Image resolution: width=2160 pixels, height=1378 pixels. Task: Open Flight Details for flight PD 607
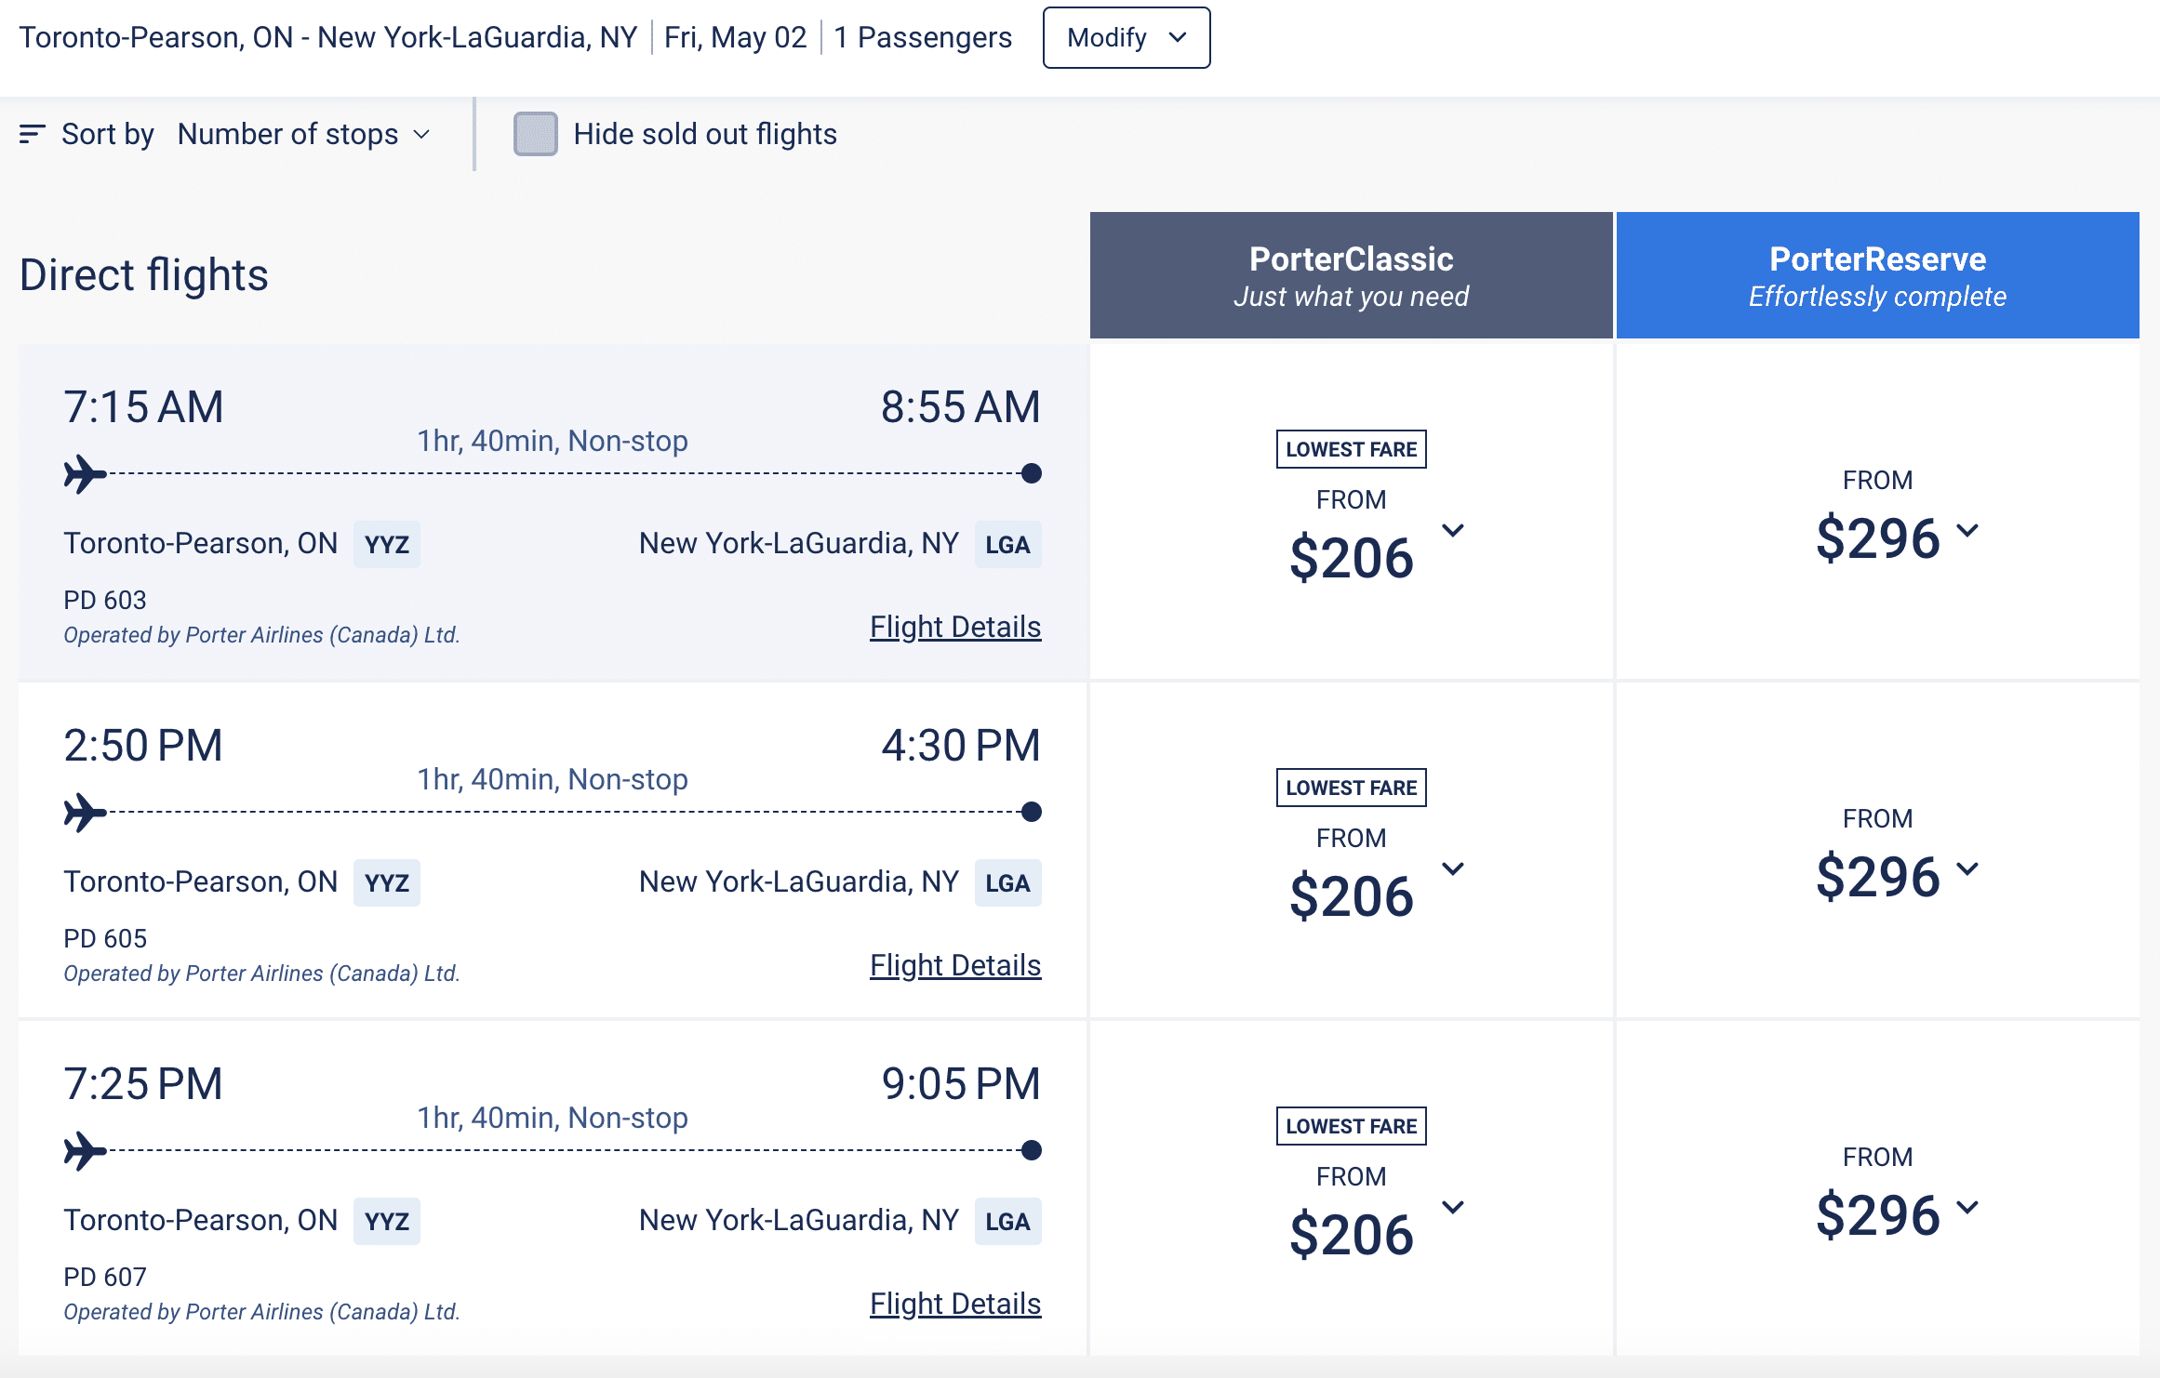955,1305
